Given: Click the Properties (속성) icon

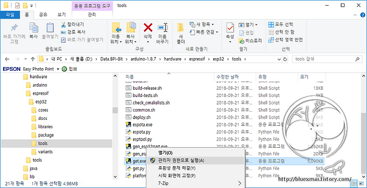Looking at the screenshot, I should click(230, 28).
